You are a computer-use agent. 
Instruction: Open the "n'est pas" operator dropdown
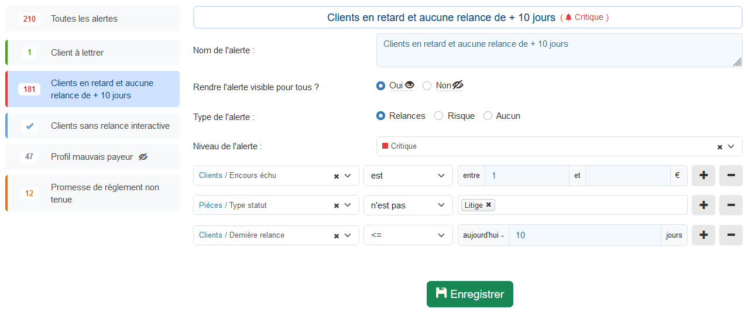pos(408,205)
